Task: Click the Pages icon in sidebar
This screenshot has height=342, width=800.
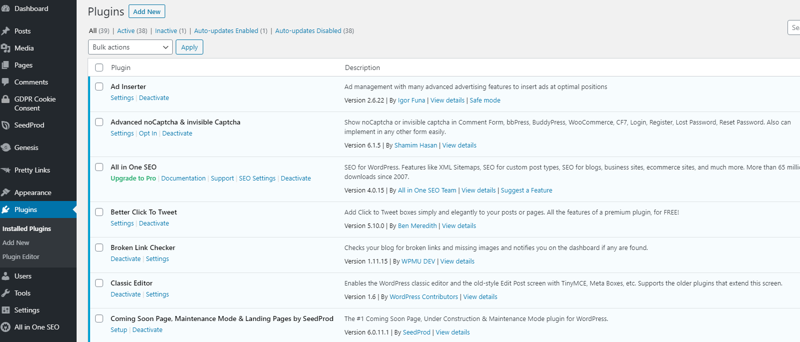Action: (6, 65)
